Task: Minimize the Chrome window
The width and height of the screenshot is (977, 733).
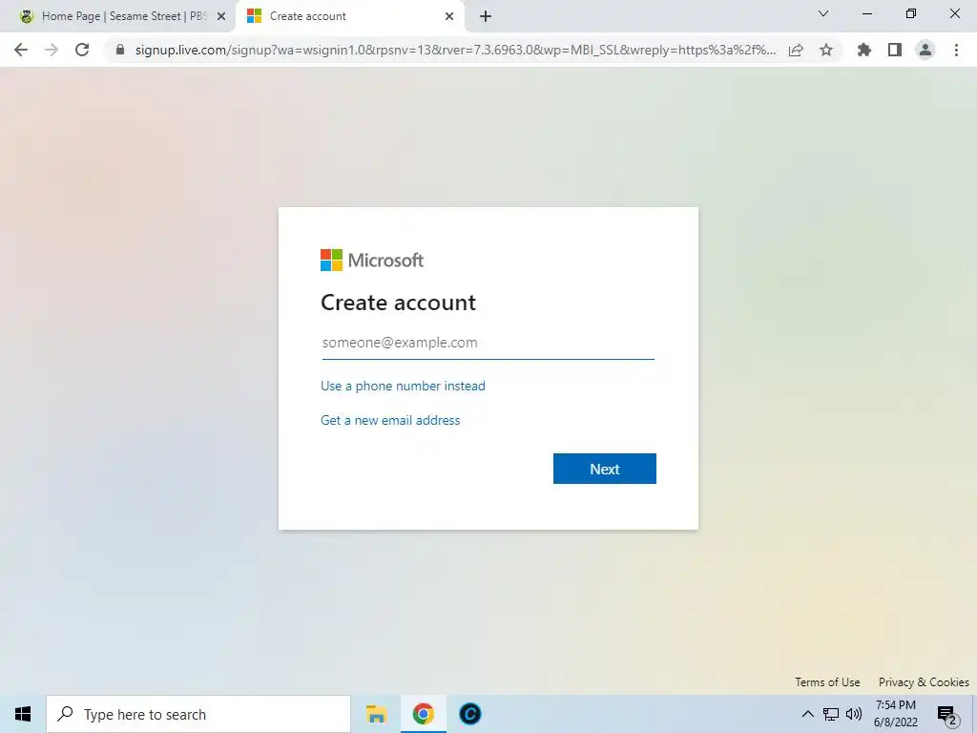Action: 867,13
